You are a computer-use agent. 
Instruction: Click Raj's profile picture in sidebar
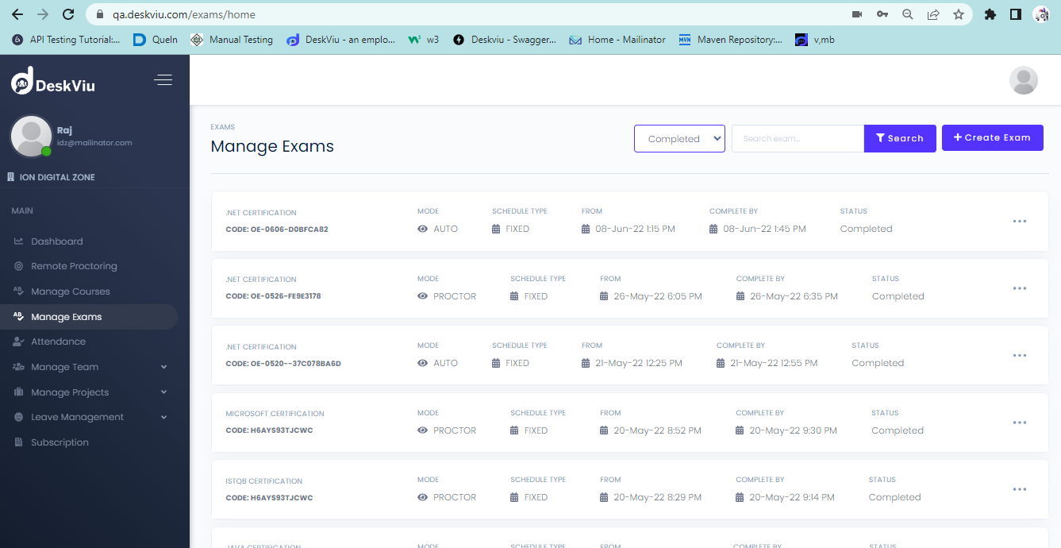pos(32,136)
